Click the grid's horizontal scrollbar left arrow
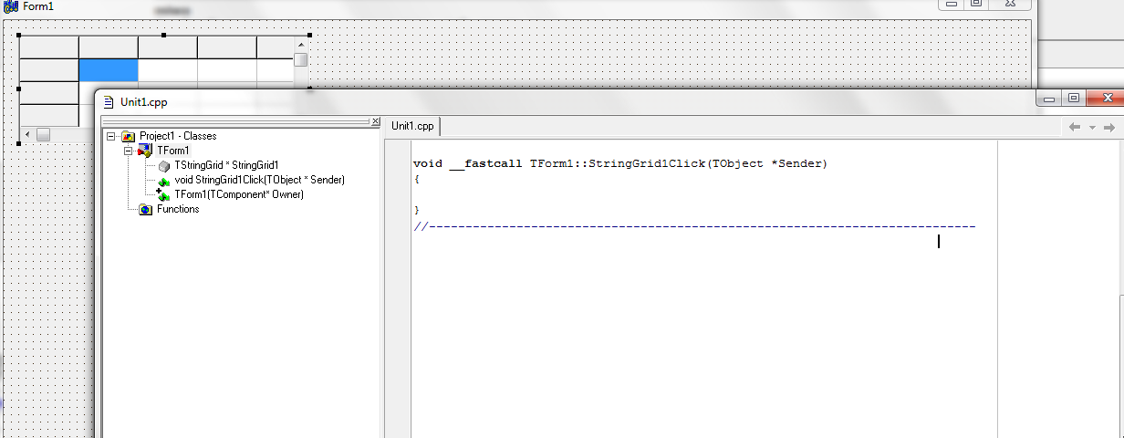1124x438 pixels. tap(27, 134)
